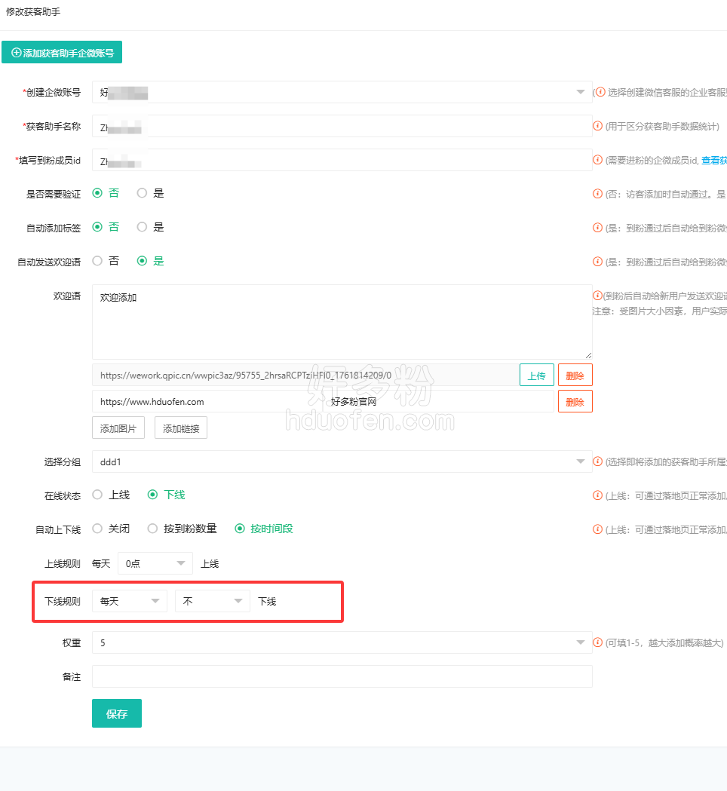Screen dimensions: 727x791
Task: Expand the 上线规则 hour dropdown showing 0点
Action: pos(155,563)
